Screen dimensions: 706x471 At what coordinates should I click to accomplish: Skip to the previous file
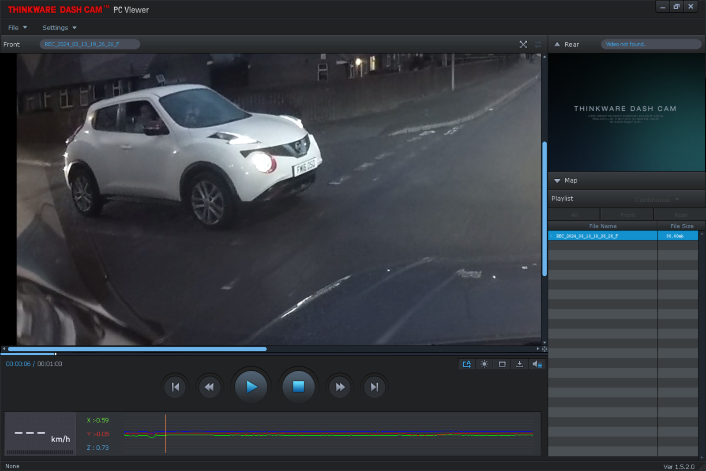point(175,387)
